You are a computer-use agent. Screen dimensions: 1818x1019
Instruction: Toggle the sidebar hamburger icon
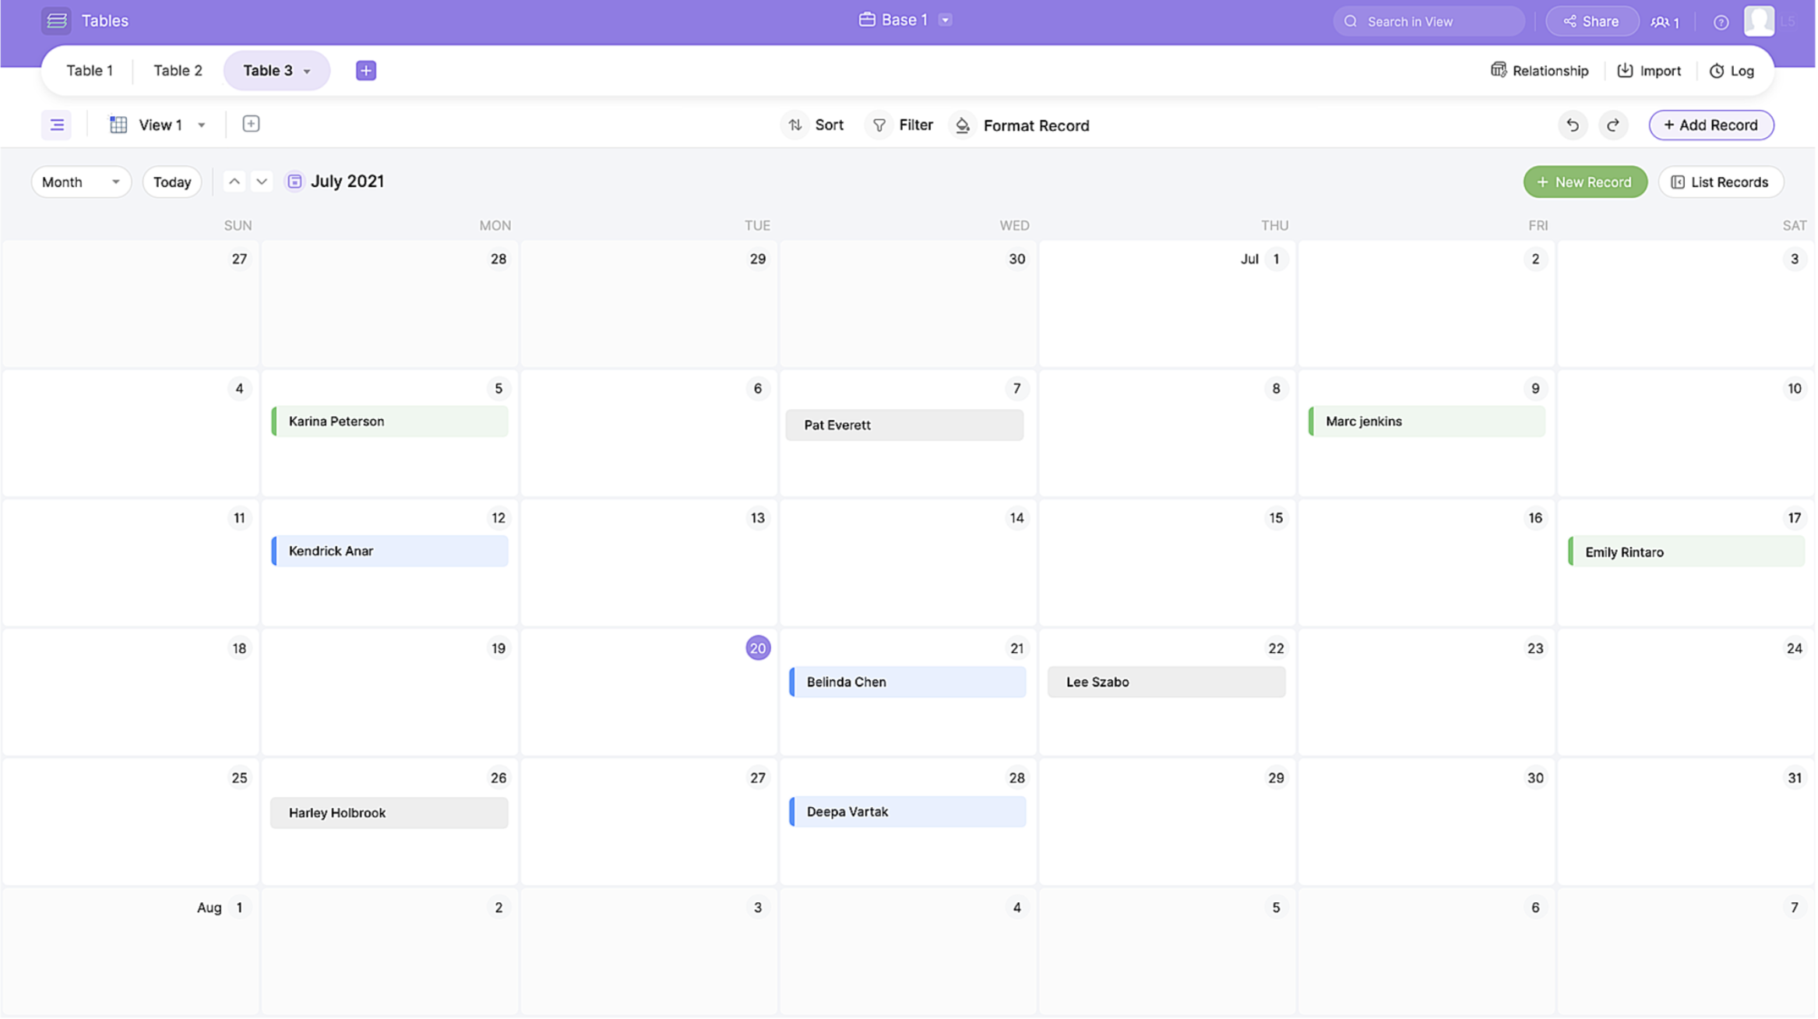56,125
